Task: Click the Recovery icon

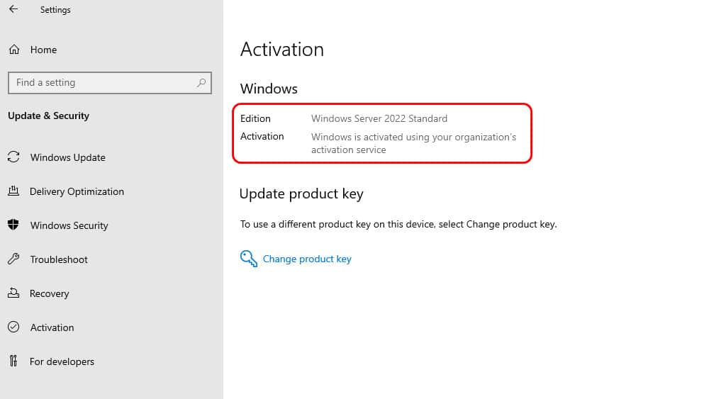Action: tap(13, 293)
